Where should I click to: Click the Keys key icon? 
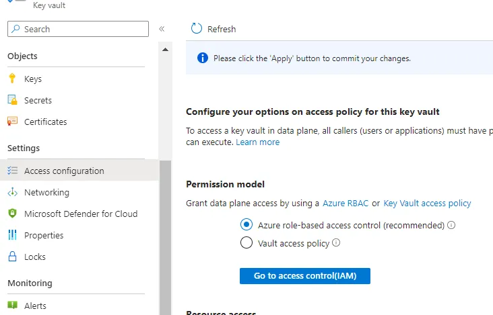coord(11,79)
